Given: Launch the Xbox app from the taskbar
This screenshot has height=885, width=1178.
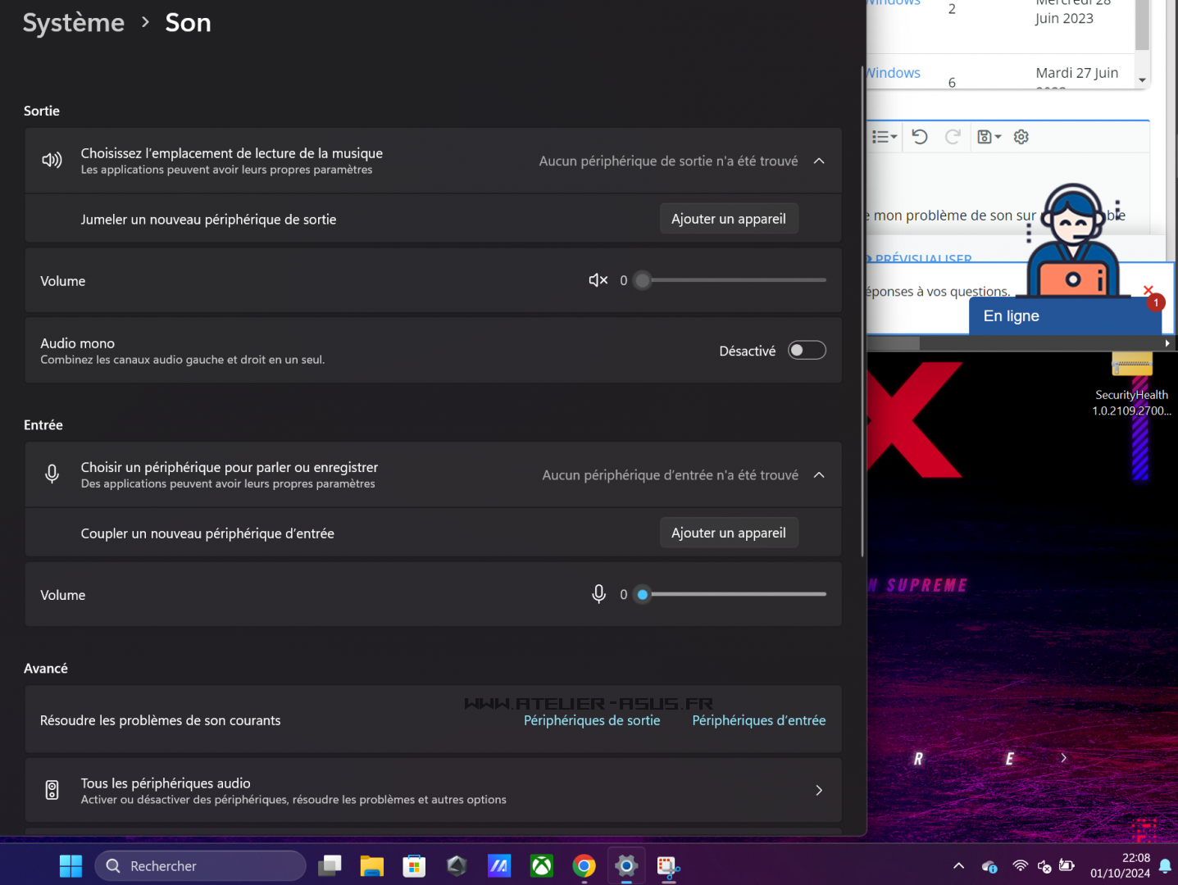Looking at the screenshot, I should click(542, 865).
